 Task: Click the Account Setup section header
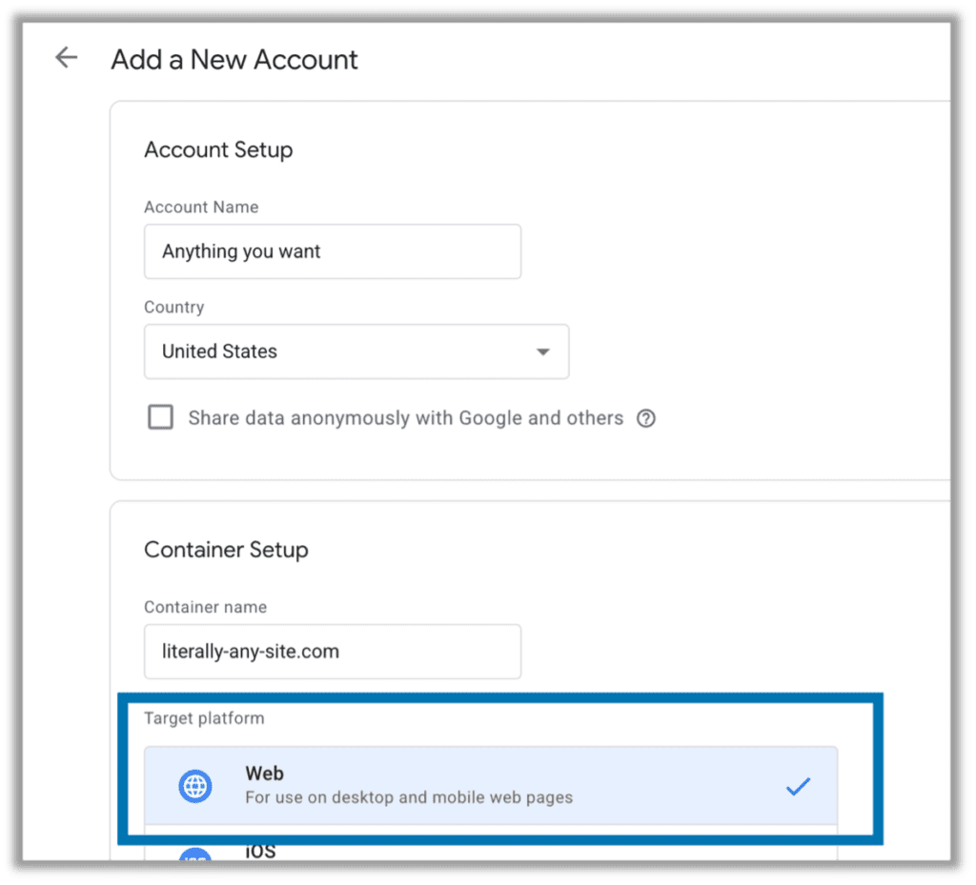218,150
